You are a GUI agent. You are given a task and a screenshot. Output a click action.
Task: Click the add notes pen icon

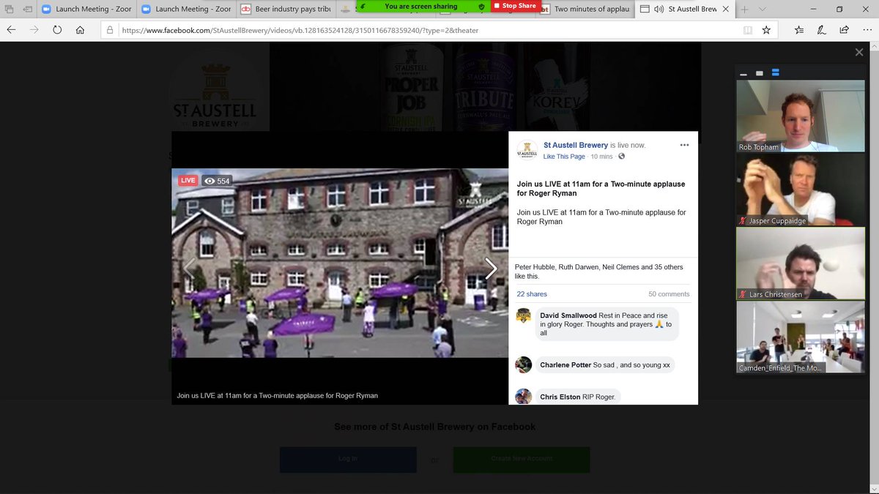pyautogui.click(x=822, y=30)
